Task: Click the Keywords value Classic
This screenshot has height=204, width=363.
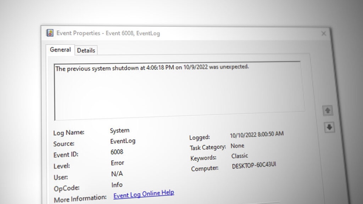Action: 240,156
